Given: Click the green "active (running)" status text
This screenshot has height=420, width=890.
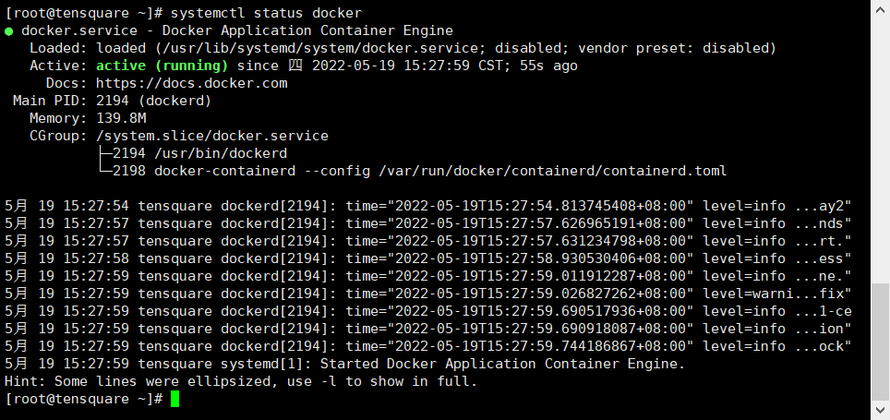Looking at the screenshot, I should [x=162, y=66].
